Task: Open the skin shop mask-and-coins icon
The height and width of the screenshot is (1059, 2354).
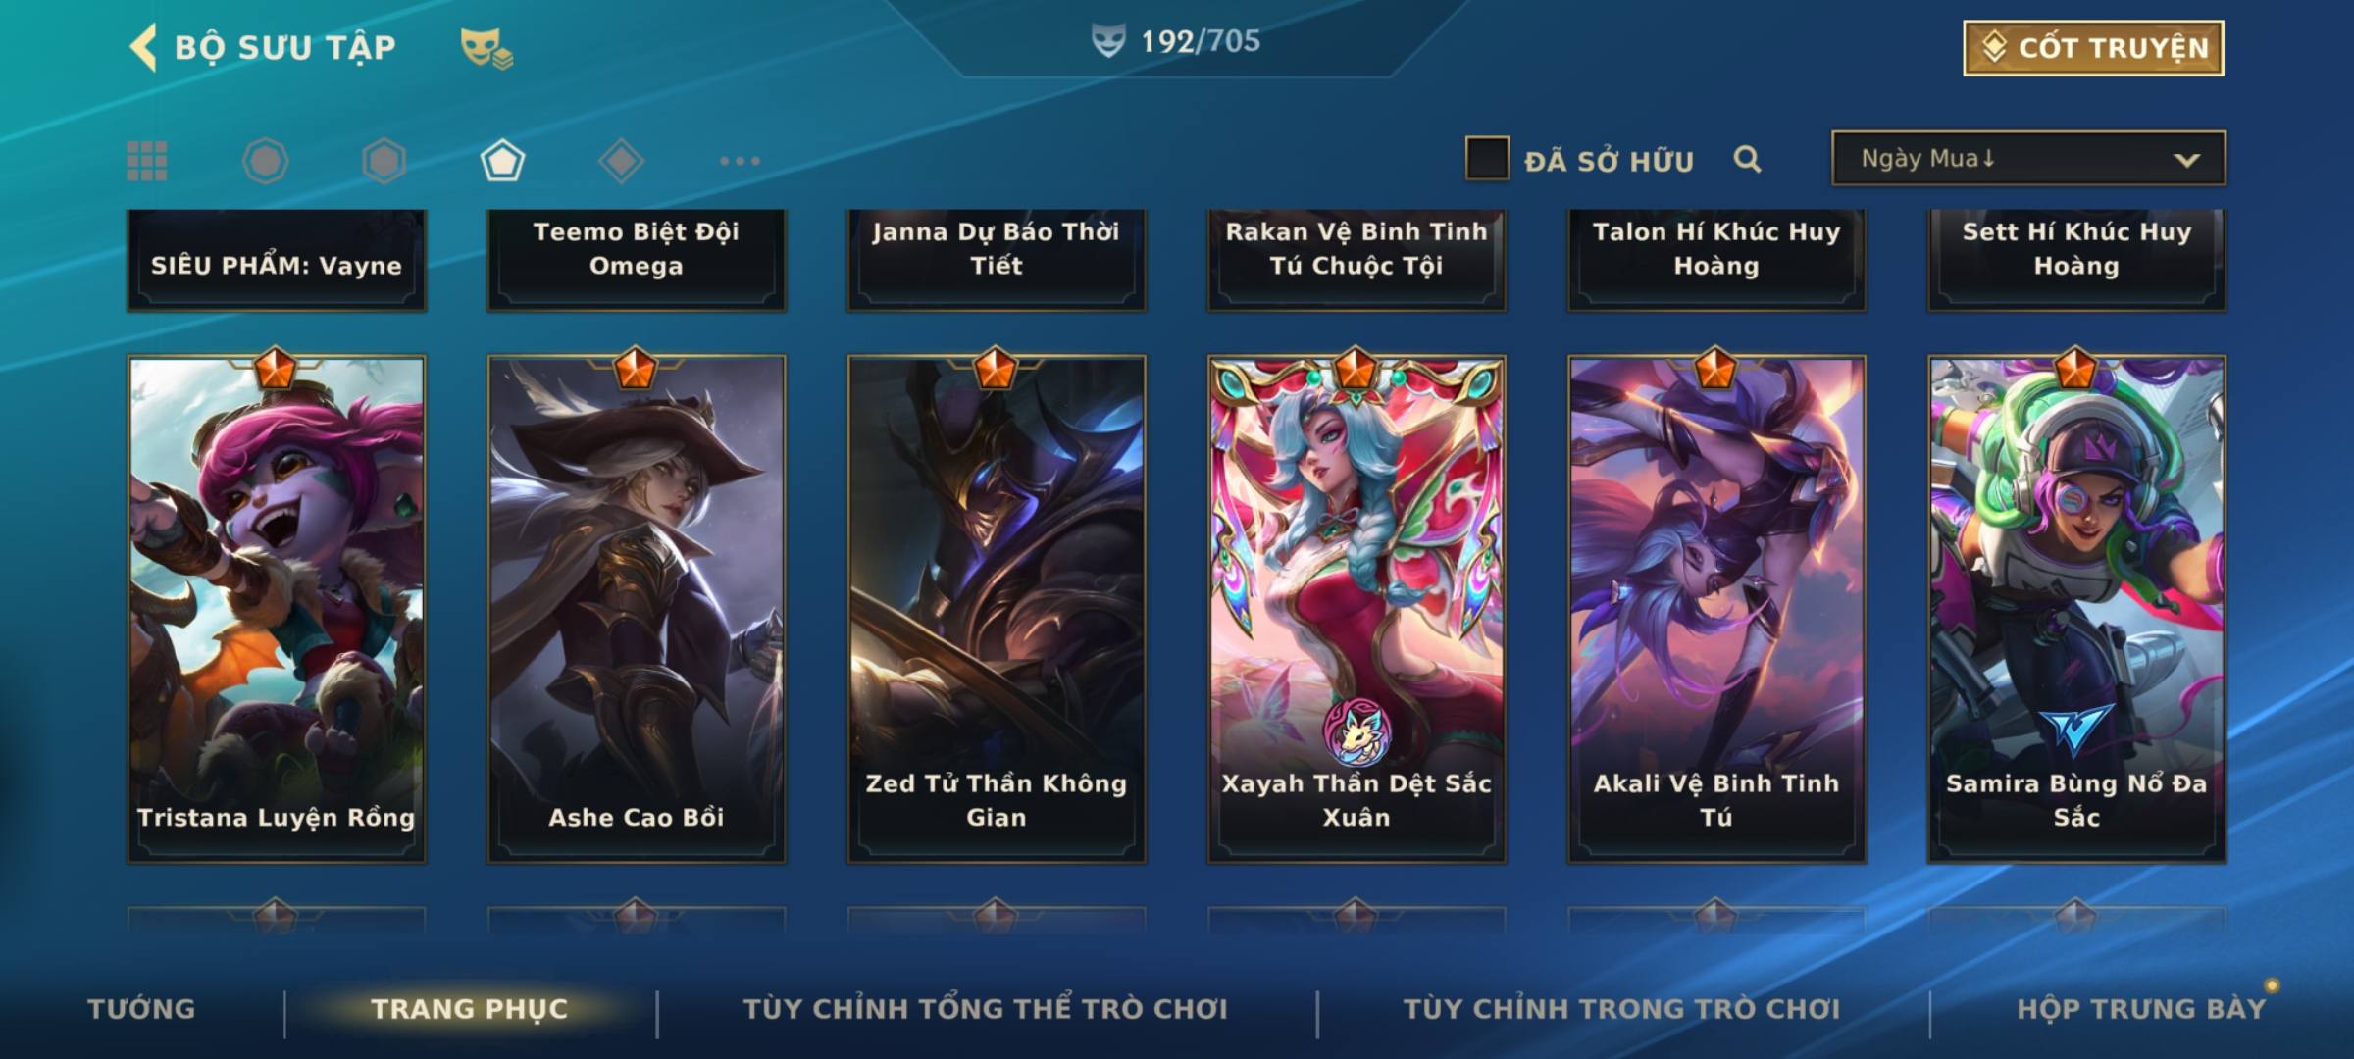Action: [x=486, y=47]
